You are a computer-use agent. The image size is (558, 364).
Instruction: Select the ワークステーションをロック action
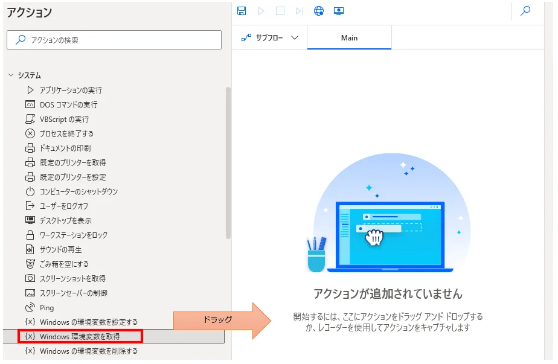coord(73,235)
